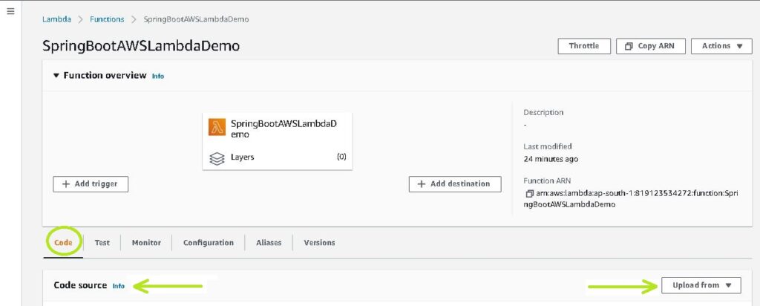Open the Configuration tab
Screen dimensions: 760x306
click(x=209, y=242)
